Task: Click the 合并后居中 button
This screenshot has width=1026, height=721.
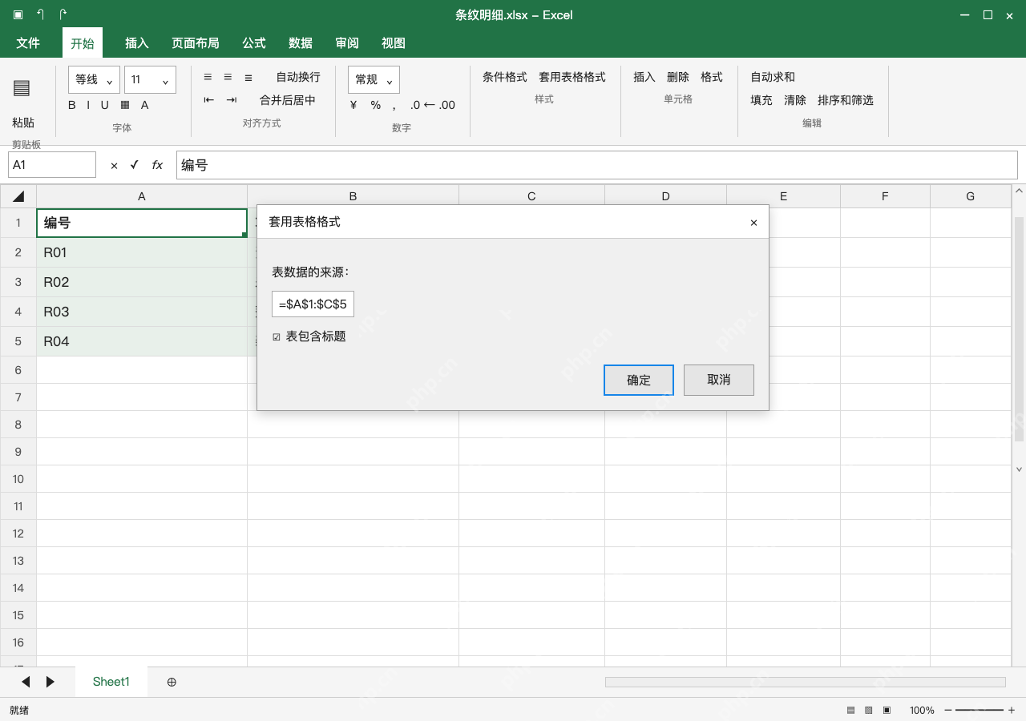Action: (288, 100)
